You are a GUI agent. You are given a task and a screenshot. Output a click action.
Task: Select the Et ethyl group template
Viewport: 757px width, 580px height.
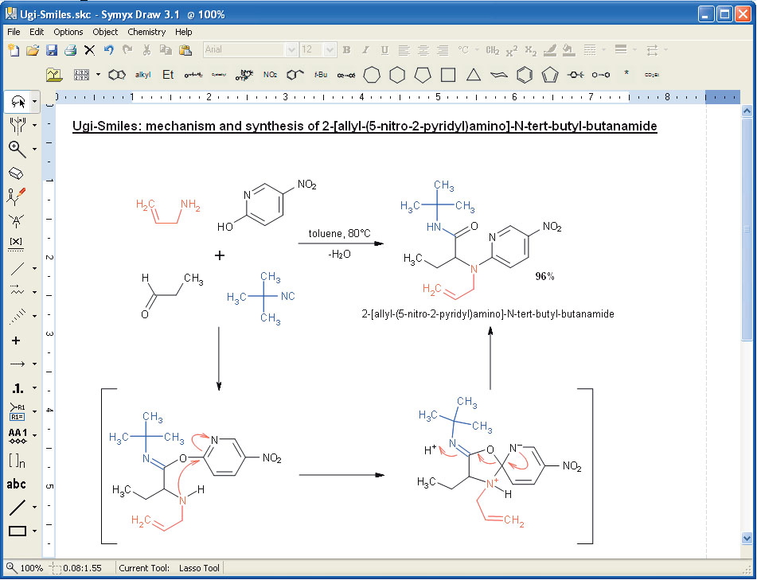tap(168, 75)
